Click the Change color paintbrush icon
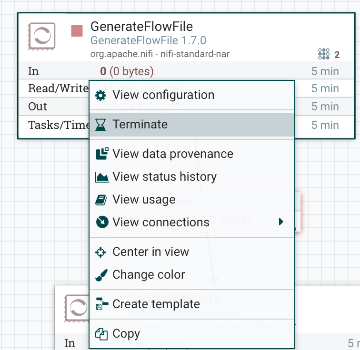360x350 pixels. tap(101, 275)
